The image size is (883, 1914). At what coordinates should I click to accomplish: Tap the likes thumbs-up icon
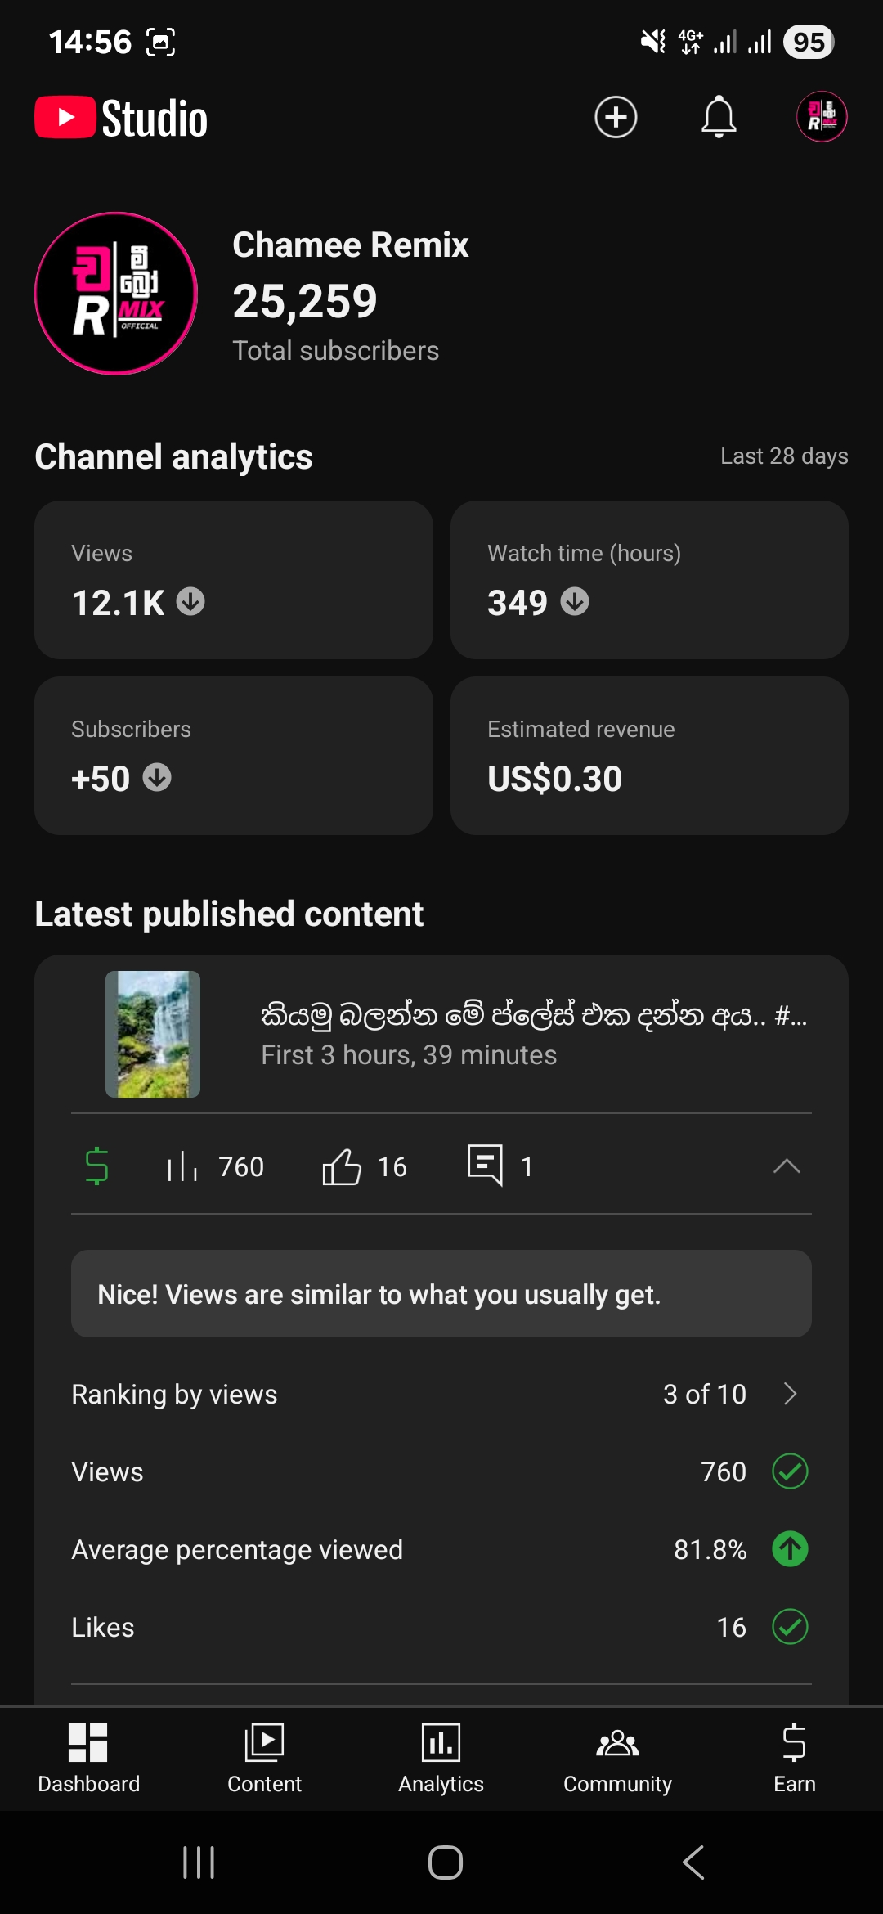pyautogui.click(x=342, y=1166)
